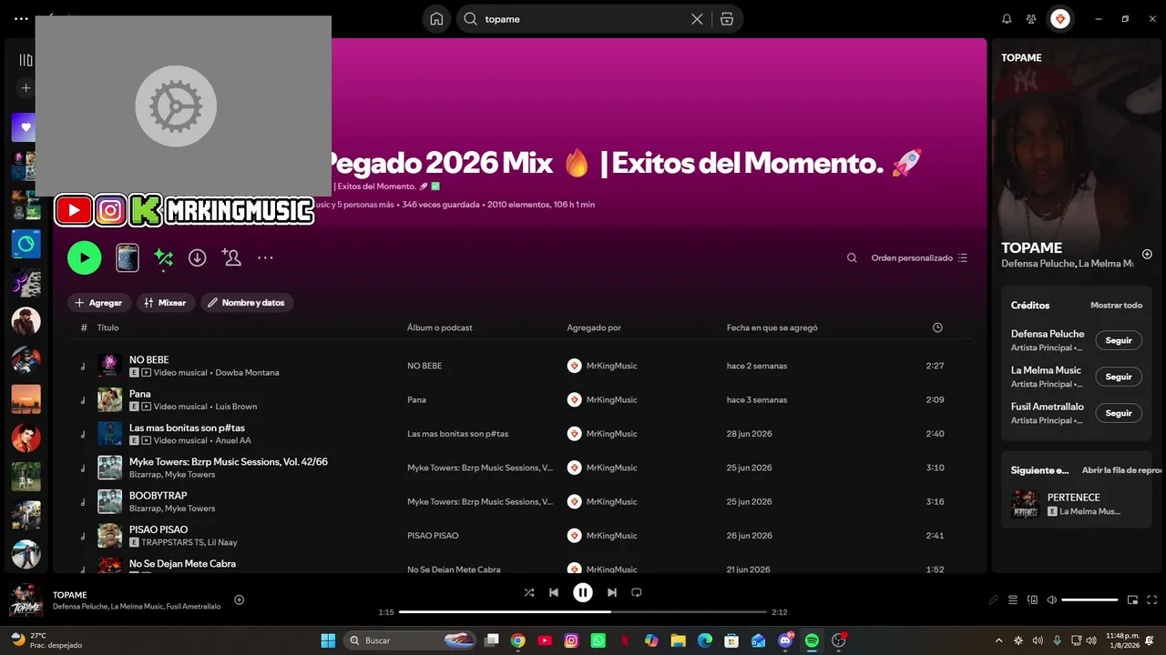Open Google Chrome from the taskbar
The width and height of the screenshot is (1166, 655).
(x=518, y=640)
